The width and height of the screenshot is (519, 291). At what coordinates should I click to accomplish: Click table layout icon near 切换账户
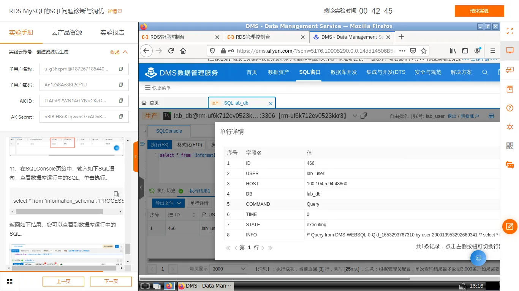click(491, 116)
